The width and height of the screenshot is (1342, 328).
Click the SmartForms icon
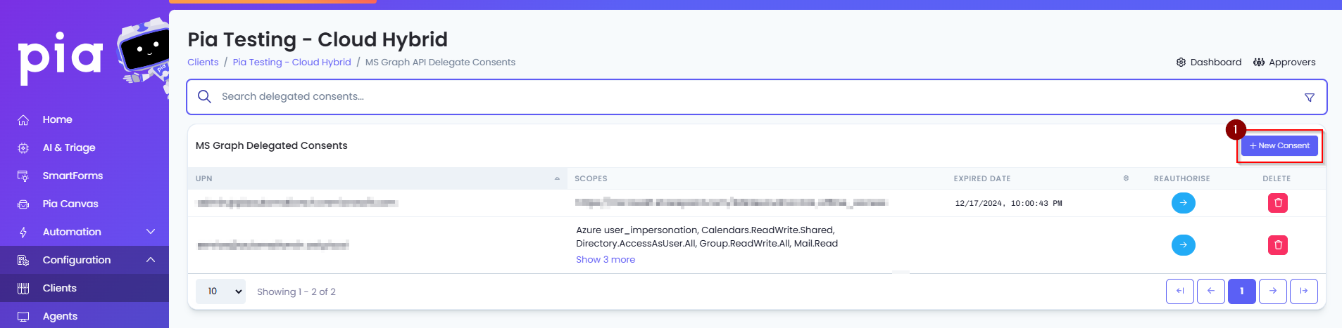point(23,176)
